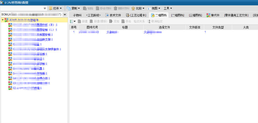Select tree item ending 支架焊接件:1

click(x=37, y=49)
